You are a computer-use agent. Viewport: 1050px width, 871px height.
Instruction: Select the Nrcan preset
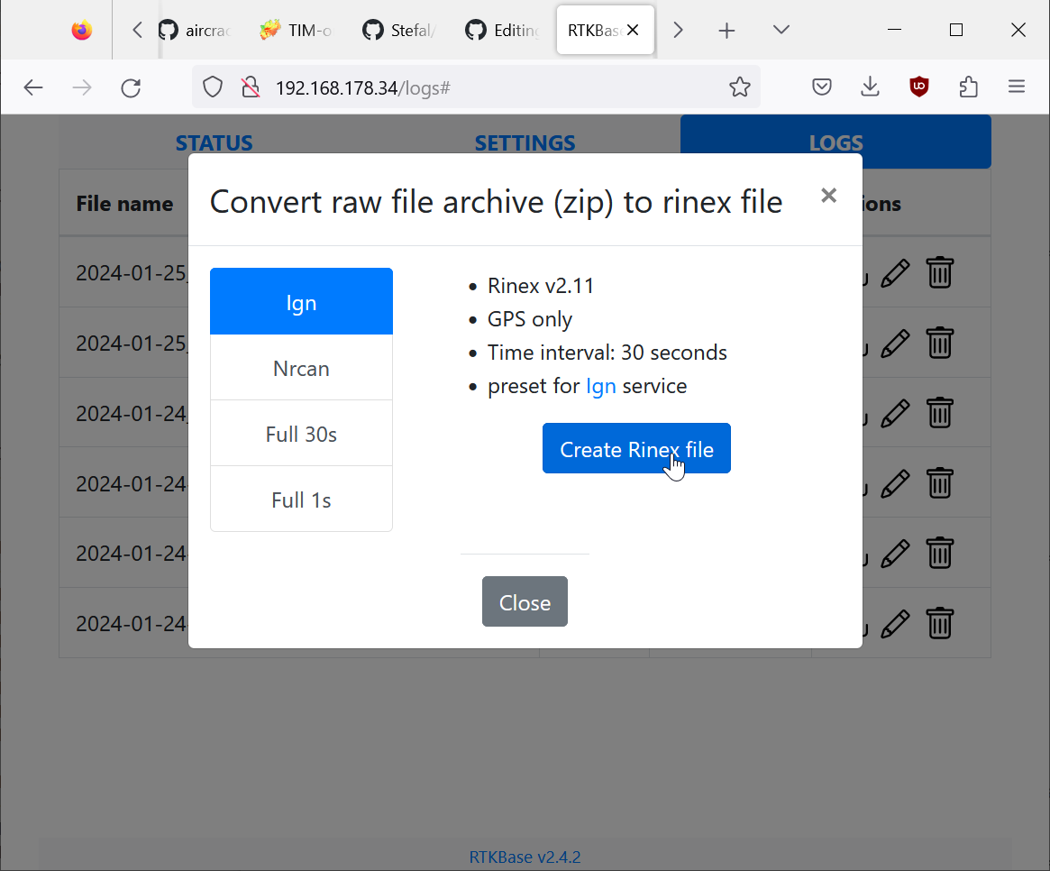click(x=301, y=368)
